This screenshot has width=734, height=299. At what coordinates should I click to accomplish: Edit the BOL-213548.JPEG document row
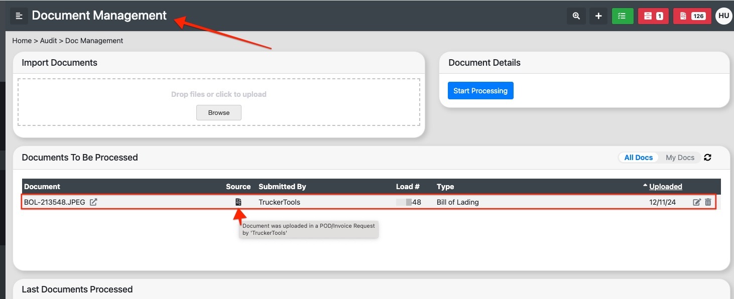click(697, 202)
